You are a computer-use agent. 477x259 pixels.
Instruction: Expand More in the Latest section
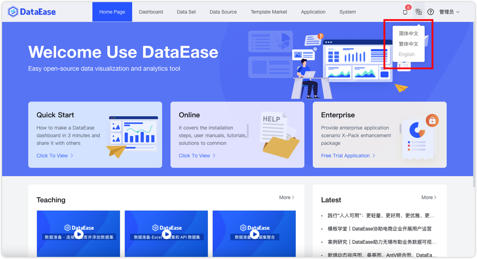point(429,197)
